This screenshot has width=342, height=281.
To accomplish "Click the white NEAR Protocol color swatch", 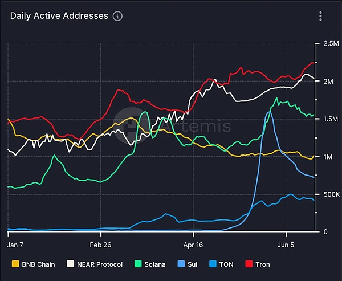I will [x=71, y=264].
